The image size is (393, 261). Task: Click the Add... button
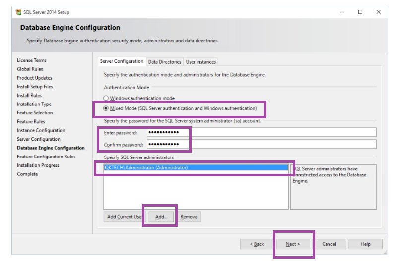(161, 217)
